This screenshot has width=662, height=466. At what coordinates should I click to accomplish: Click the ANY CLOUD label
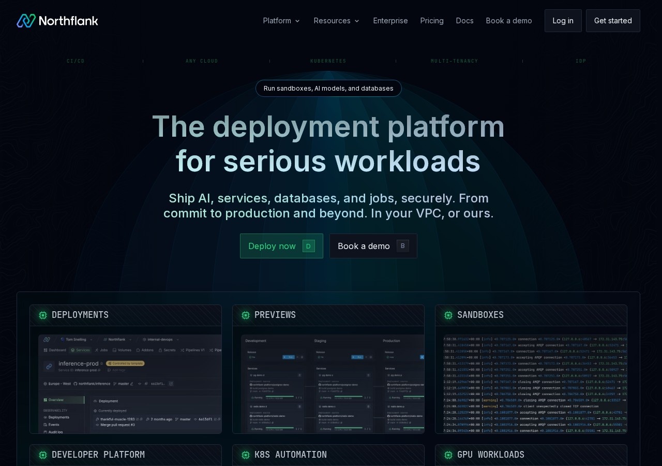point(202,61)
